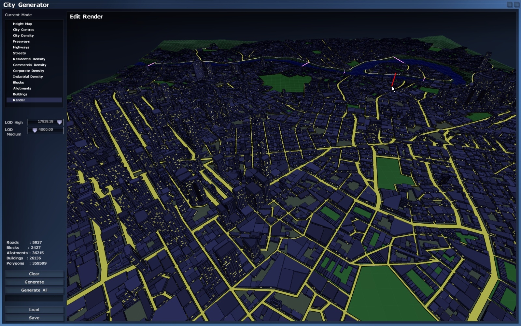Open the City Density mode

[23, 36]
